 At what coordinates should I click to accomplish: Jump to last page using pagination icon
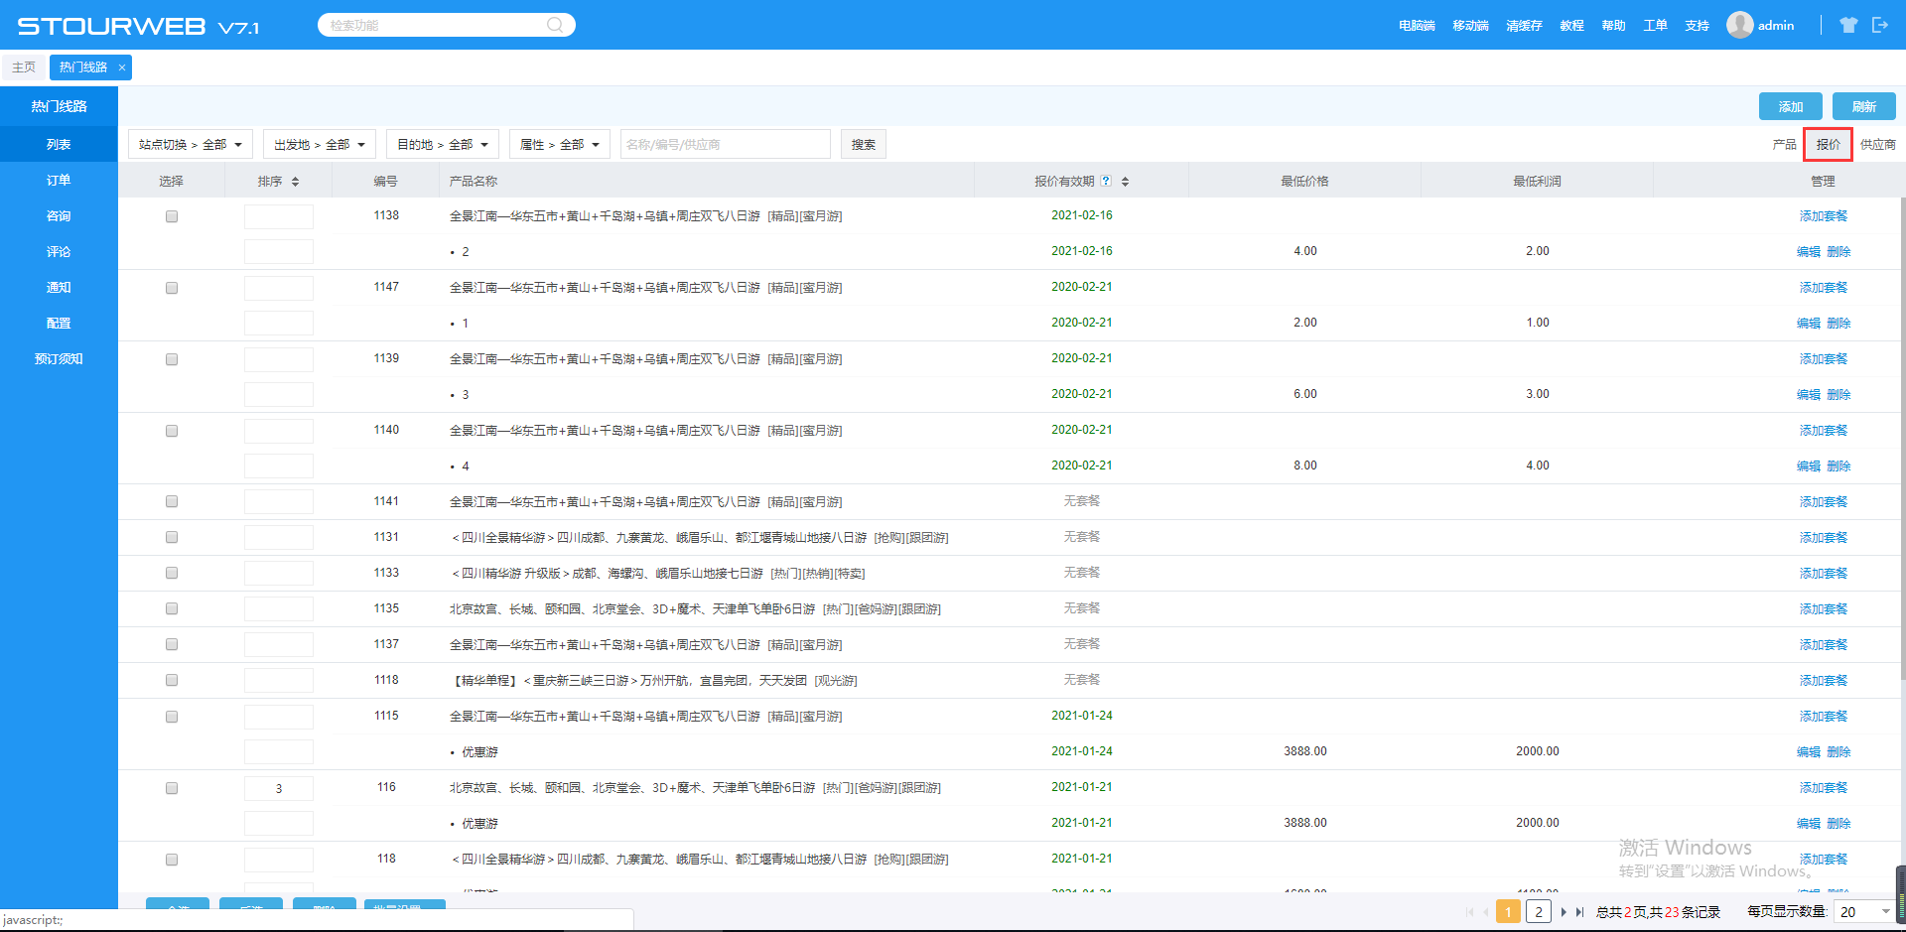click(x=1579, y=912)
